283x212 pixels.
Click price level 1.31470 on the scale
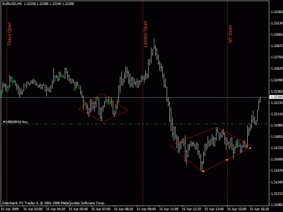(x=277, y=171)
